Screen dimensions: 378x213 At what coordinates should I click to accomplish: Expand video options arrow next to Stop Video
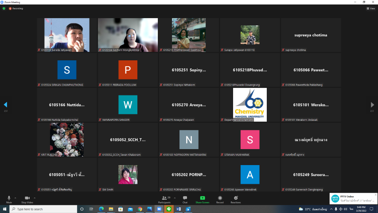(35, 197)
